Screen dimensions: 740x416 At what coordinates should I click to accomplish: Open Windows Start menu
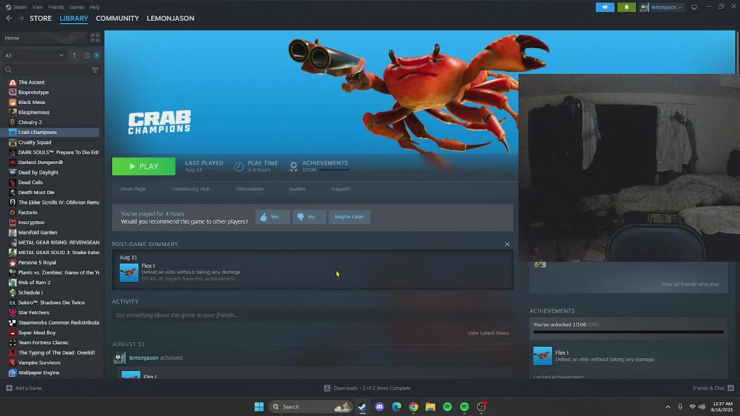[259, 407]
